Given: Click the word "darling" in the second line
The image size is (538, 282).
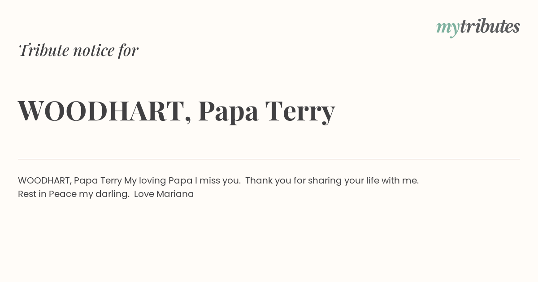Looking at the screenshot, I should pyautogui.click(x=111, y=194).
